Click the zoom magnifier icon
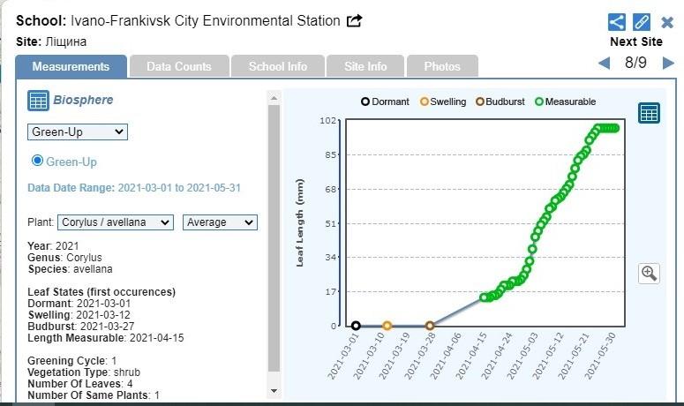 point(649,273)
